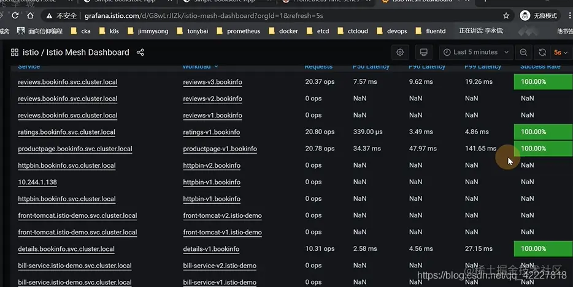This screenshot has width=573, height=287.
Task: Select the 339.00 µs P50 latency value
Action: point(367,132)
